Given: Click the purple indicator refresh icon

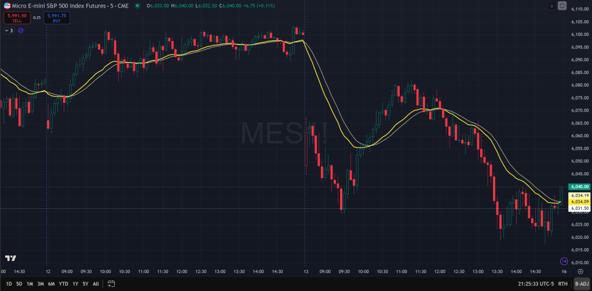Looking at the screenshot, I should 20,30.
